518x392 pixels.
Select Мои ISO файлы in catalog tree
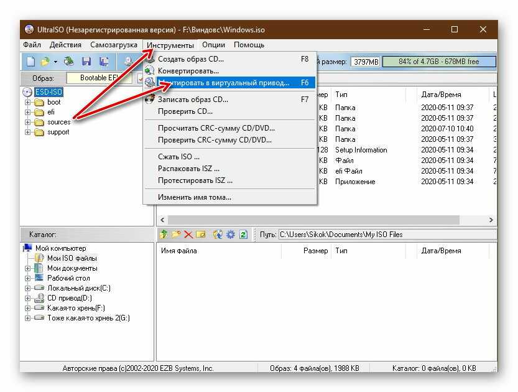point(72,258)
